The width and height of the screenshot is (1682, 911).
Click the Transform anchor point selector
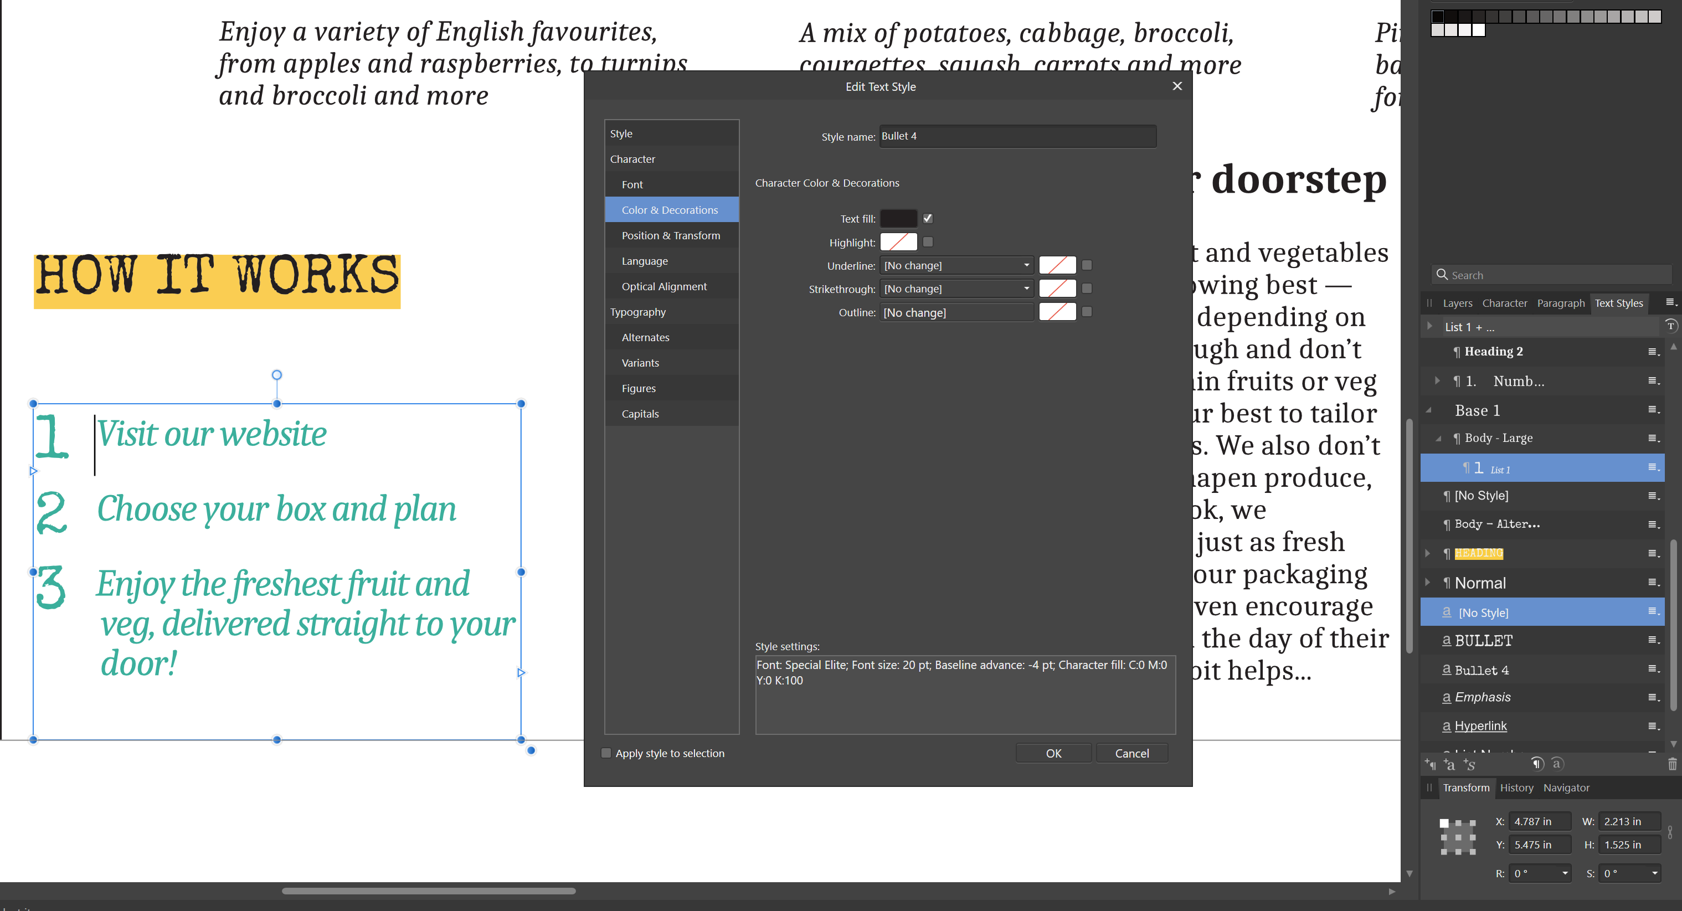point(1458,837)
